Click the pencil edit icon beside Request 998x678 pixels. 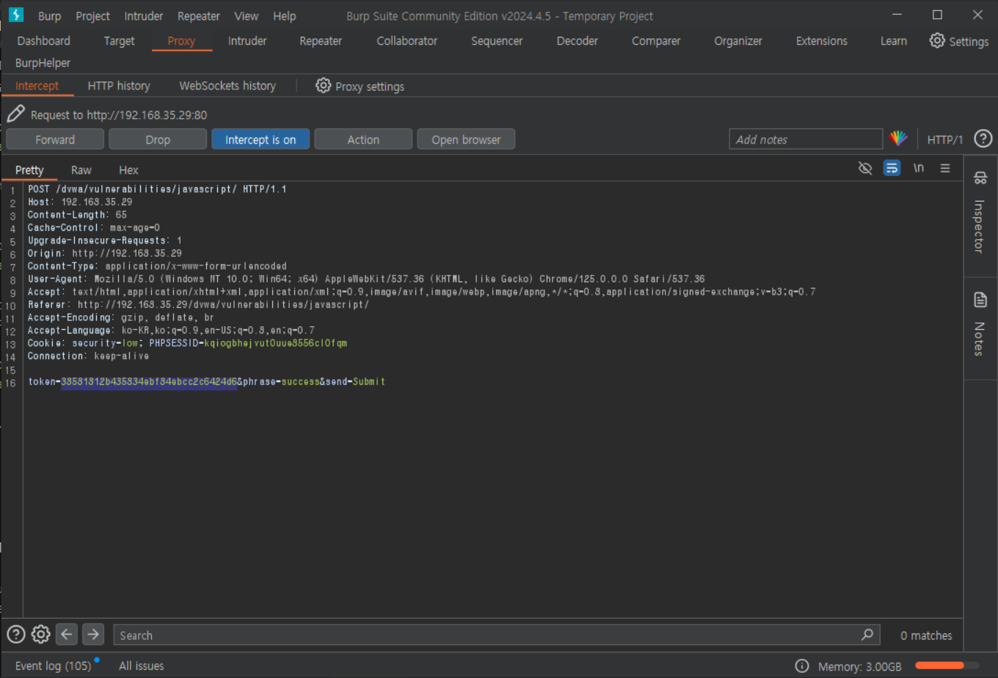[16, 114]
